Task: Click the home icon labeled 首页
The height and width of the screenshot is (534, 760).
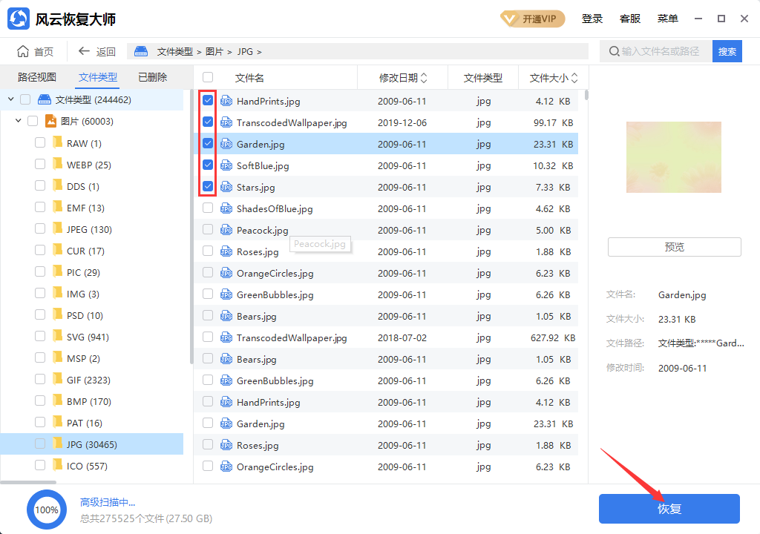Action: tap(24, 51)
